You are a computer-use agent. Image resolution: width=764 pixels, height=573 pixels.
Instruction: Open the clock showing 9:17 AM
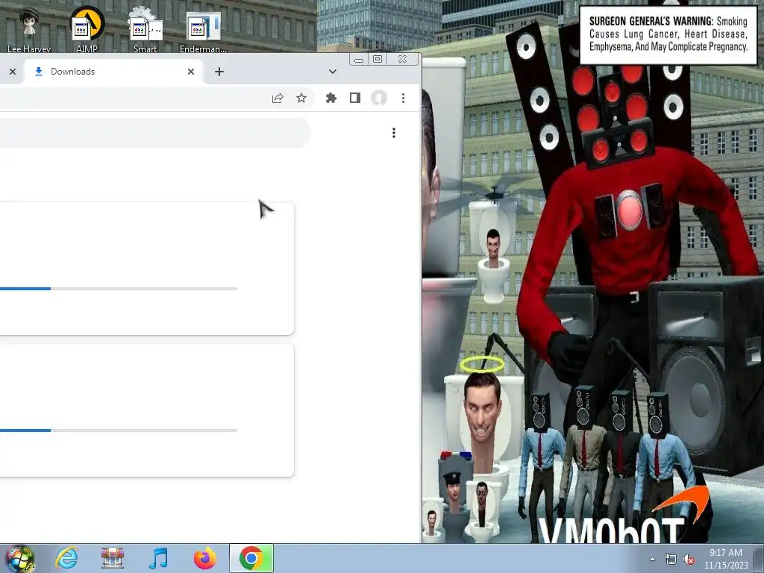tap(725, 558)
